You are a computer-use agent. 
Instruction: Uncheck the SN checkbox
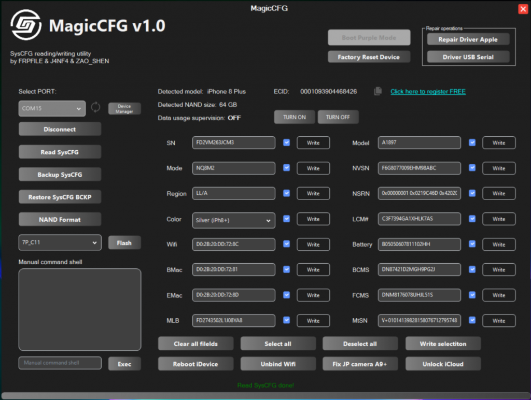coord(287,142)
